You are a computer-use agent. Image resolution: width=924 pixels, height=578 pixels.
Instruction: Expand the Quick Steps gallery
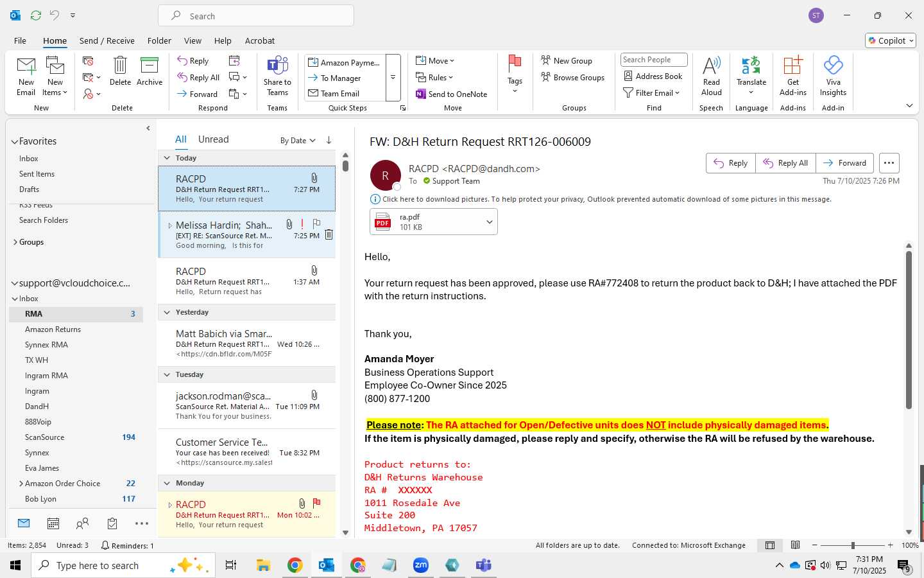pos(393,78)
